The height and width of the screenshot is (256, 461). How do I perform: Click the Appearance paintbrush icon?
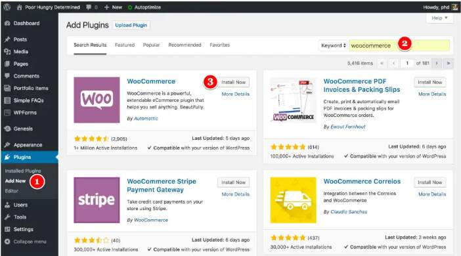pyautogui.click(x=7, y=145)
